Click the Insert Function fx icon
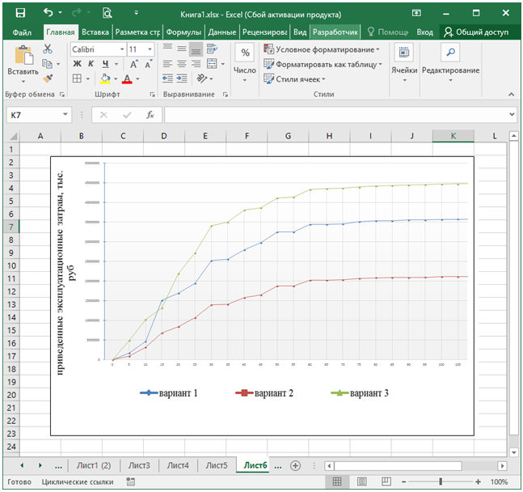The height and width of the screenshot is (492, 523). (x=150, y=115)
